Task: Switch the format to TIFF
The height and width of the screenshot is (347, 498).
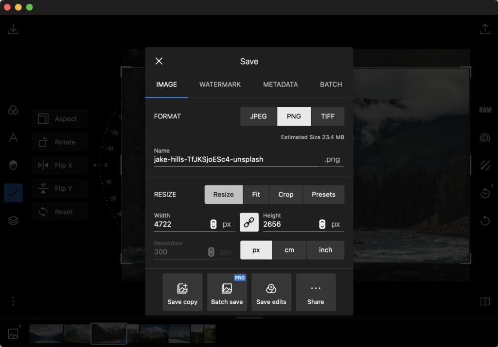Action: 328,116
